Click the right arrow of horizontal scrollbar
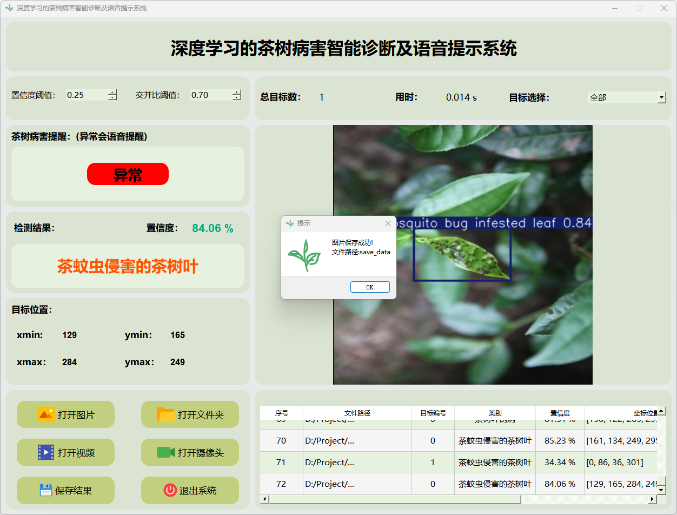The height and width of the screenshot is (515, 677). pyautogui.click(x=653, y=499)
